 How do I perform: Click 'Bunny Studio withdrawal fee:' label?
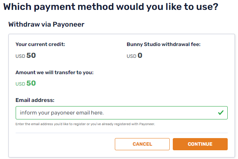click(164, 44)
